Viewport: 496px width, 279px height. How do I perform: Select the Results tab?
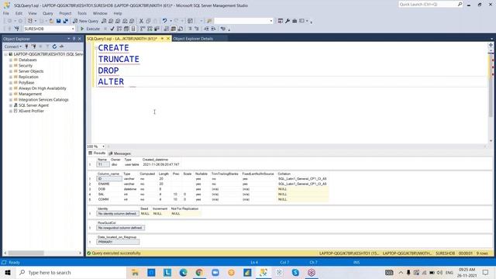pos(97,153)
